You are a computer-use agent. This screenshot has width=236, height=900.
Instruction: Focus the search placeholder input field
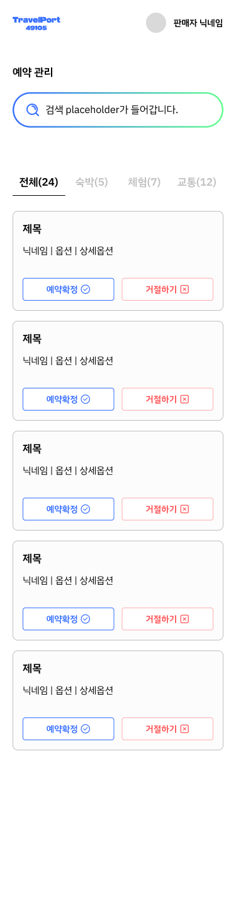(x=118, y=110)
